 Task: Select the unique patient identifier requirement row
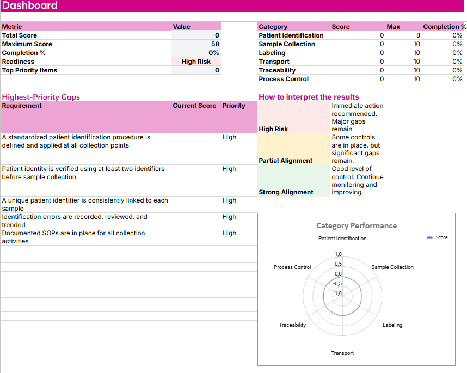click(x=85, y=204)
